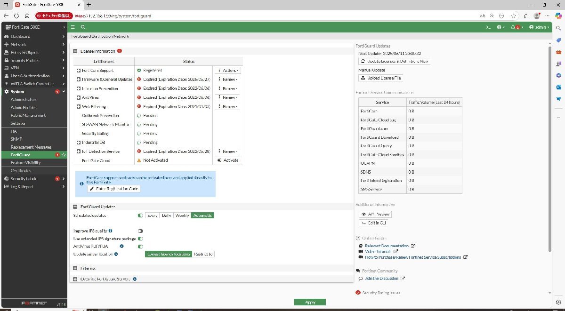This screenshot has width=565, height=311.
Task: Click the Apply button
Action: pyautogui.click(x=310, y=302)
